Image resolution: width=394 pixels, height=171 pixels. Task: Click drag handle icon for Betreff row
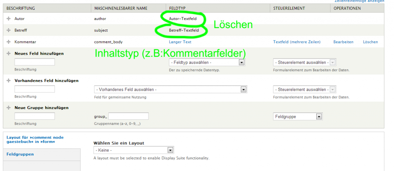8,30
